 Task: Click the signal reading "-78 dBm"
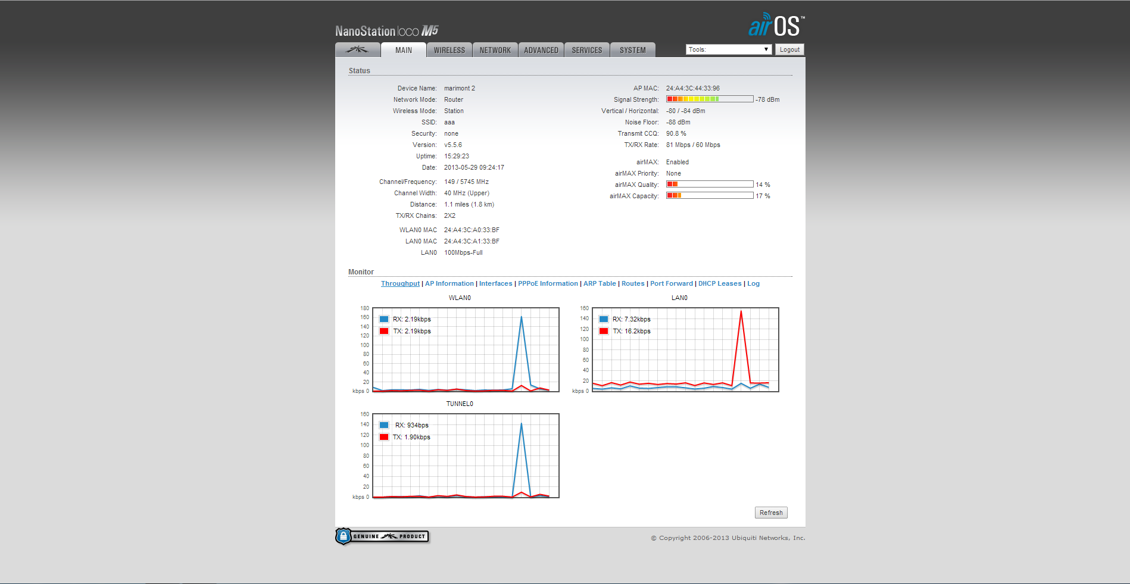[767, 99]
